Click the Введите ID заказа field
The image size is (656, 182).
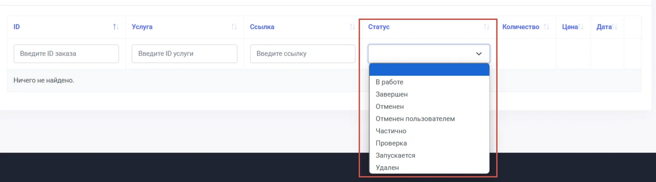click(66, 53)
